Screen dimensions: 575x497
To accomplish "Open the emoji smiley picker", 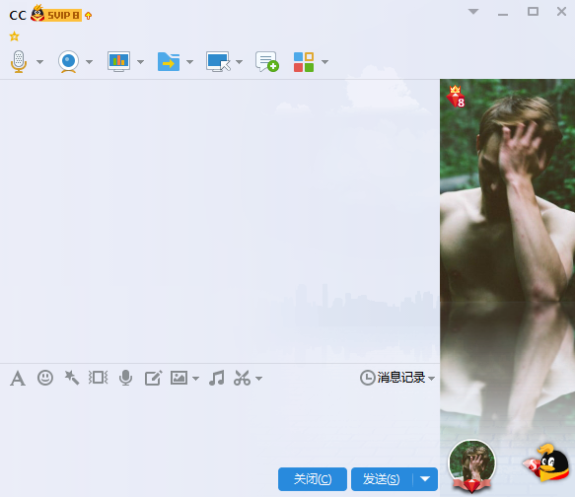I will [x=45, y=378].
